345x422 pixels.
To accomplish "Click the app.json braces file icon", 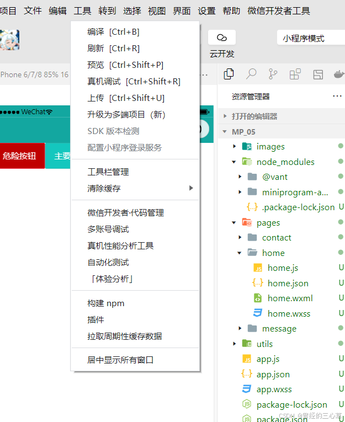I will tap(247, 374).
